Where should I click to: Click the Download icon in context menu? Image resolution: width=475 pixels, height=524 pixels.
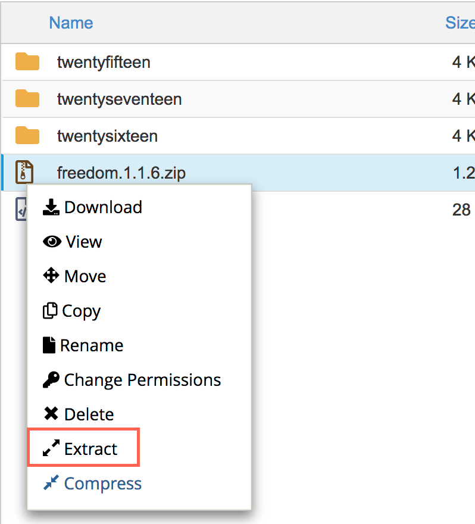(52, 207)
